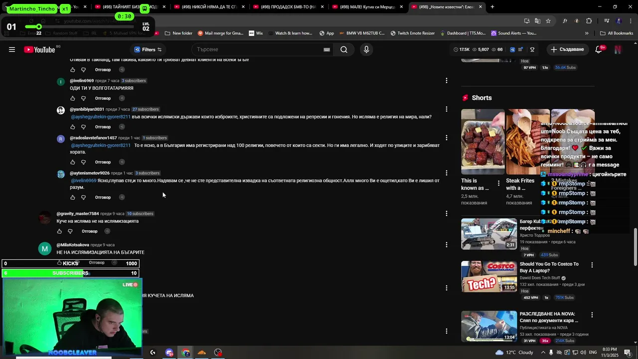Open the on-screen keyboard icon in the search box
The width and height of the screenshot is (638, 359).
[x=326, y=50]
